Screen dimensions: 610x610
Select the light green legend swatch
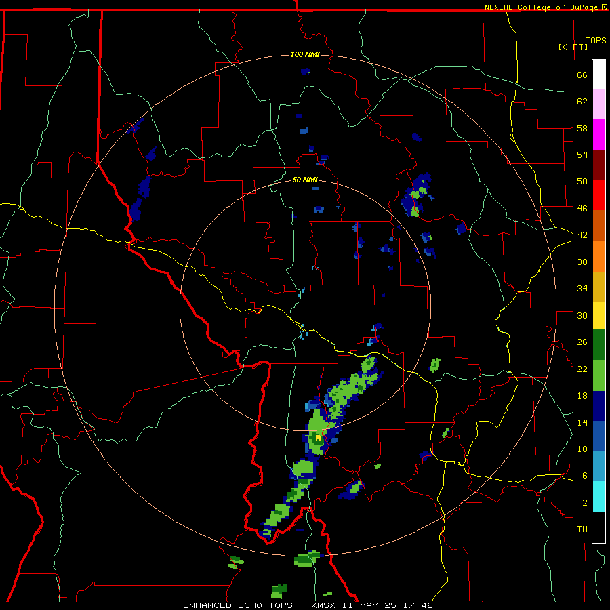pyautogui.click(x=598, y=375)
